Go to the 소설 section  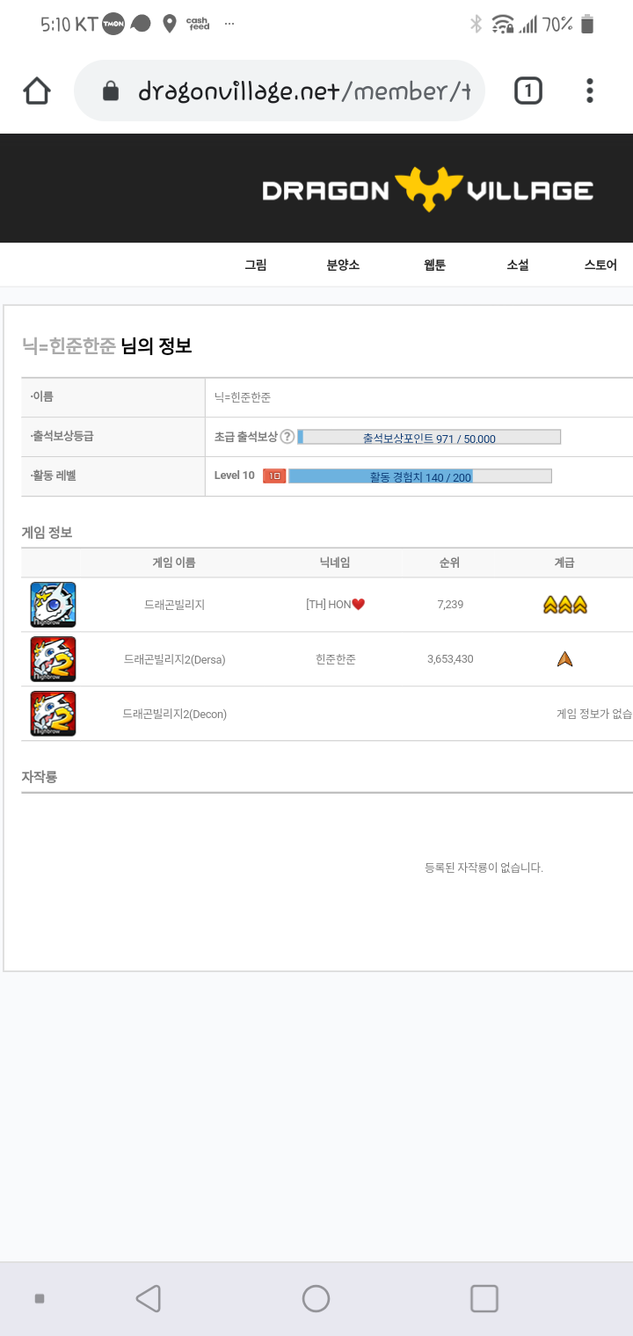coord(518,265)
